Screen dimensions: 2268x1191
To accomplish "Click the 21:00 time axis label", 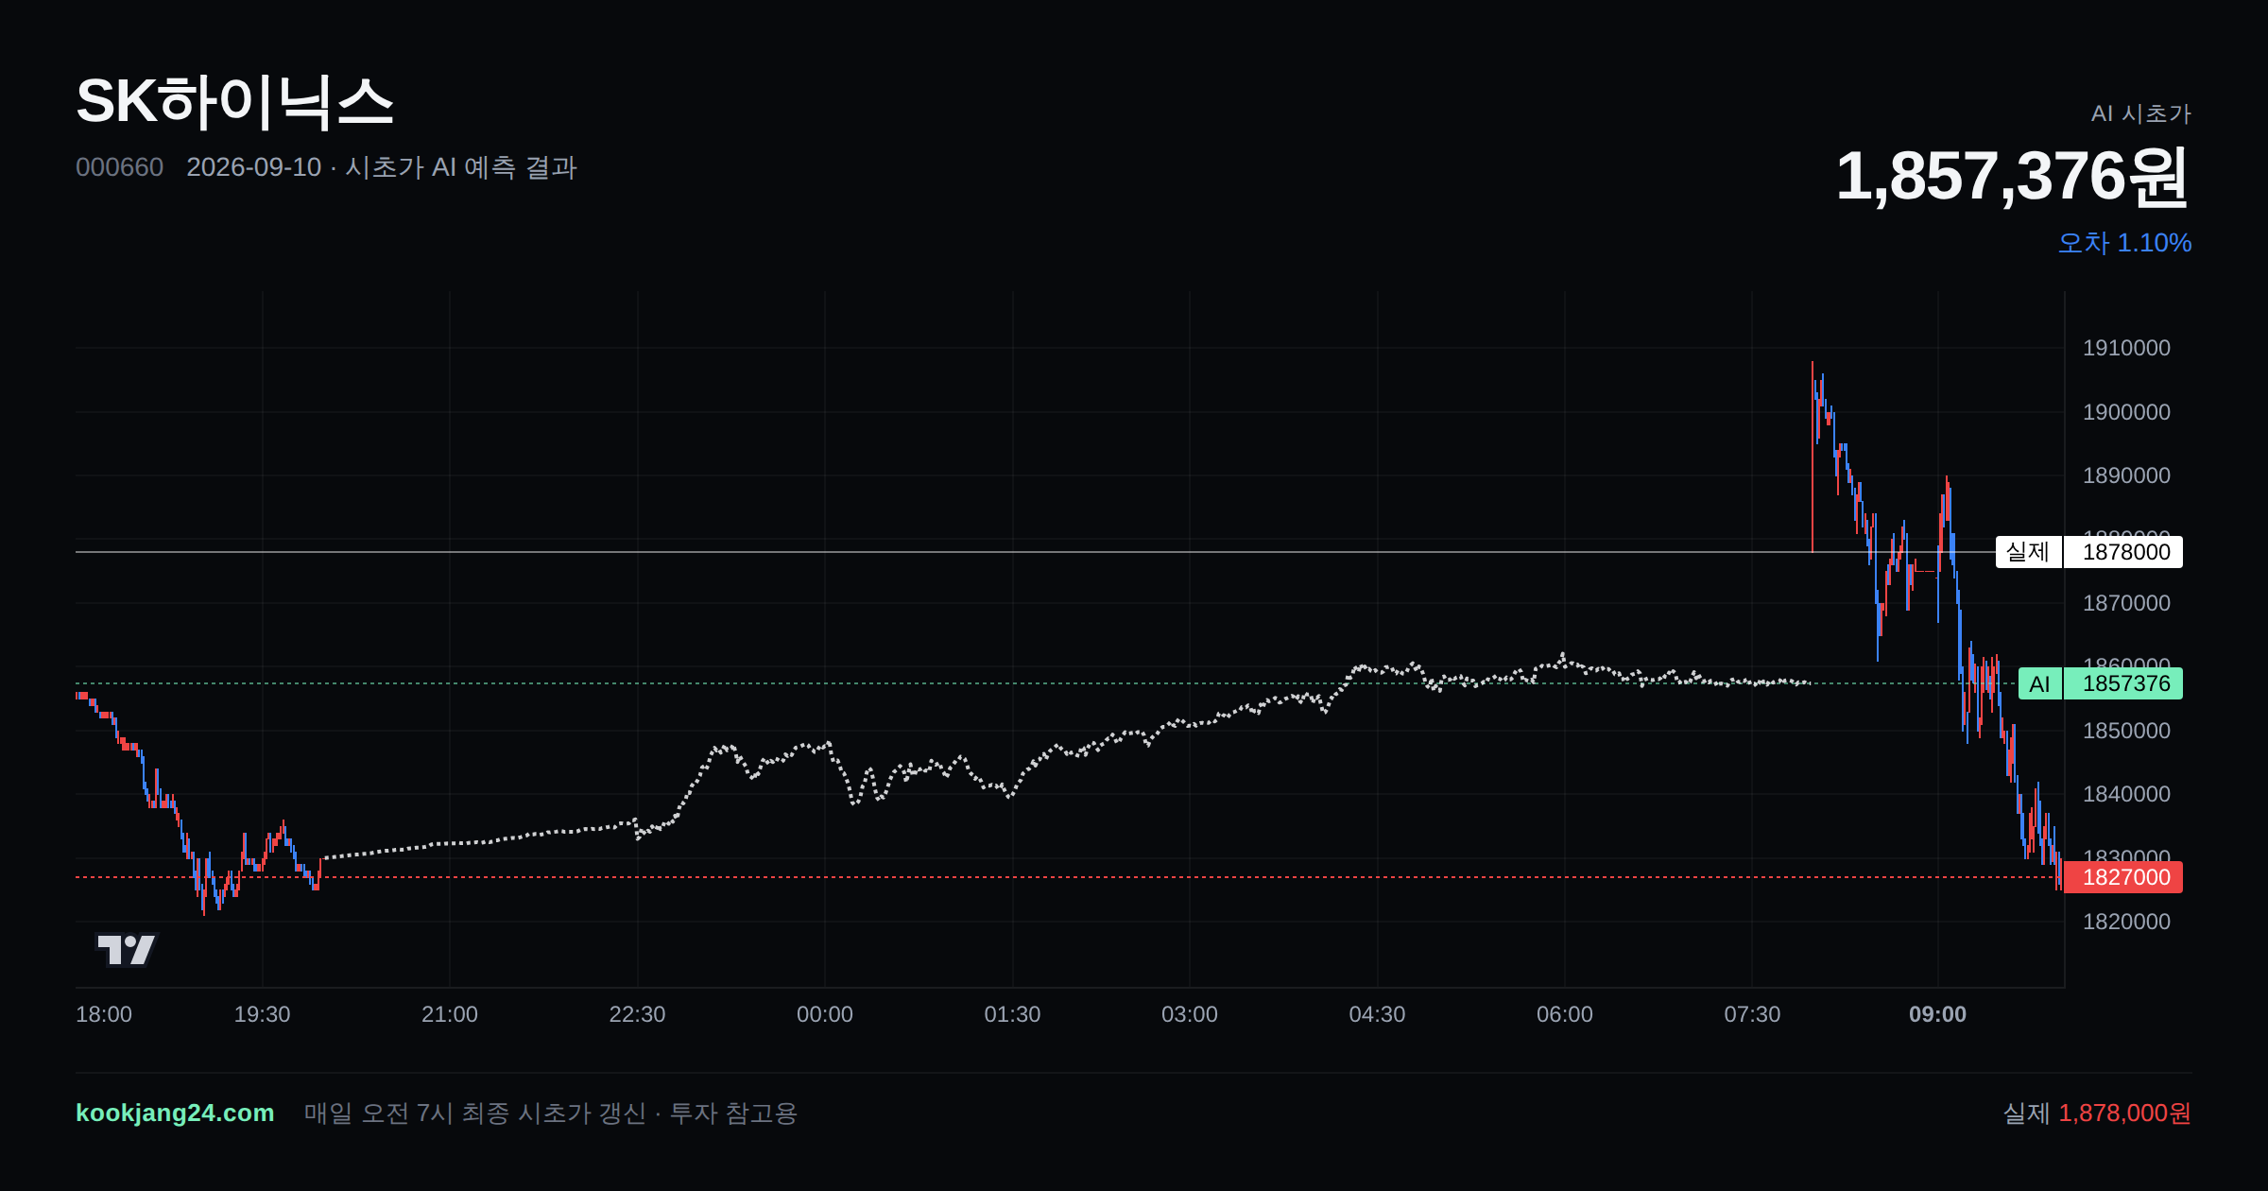I will click(x=450, y=1014).
